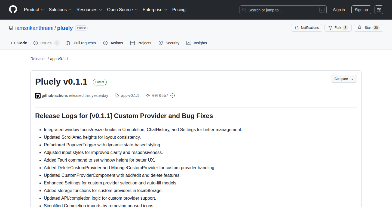
Task: Switch to the Projects tab
Action: 141,43
